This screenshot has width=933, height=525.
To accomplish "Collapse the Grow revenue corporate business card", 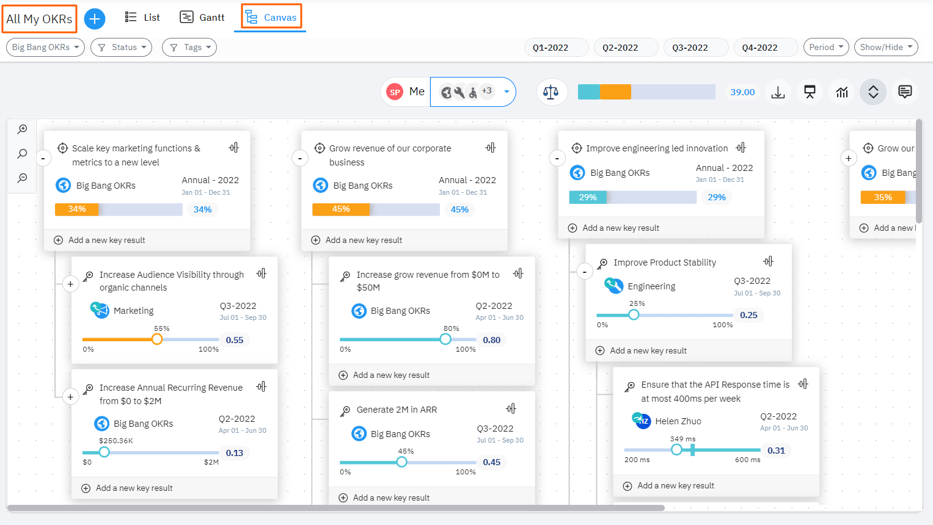I will click(300, 157).
